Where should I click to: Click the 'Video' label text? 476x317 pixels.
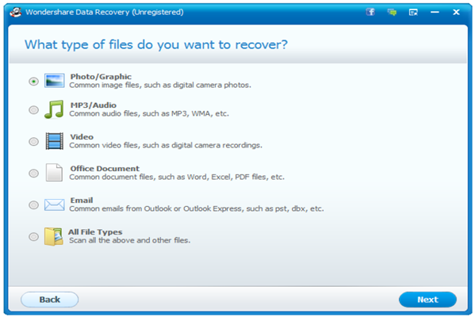click(82, 137)
